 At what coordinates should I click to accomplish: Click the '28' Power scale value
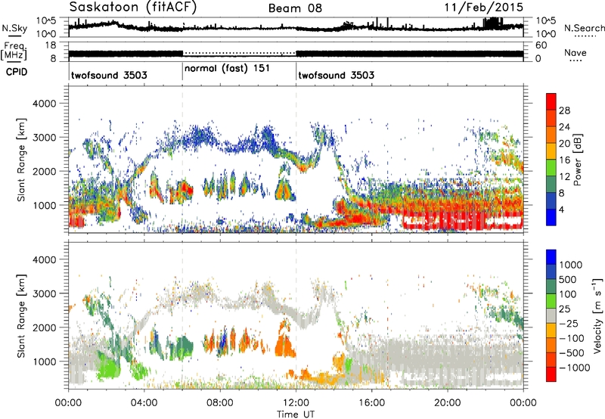pos(564,110)
